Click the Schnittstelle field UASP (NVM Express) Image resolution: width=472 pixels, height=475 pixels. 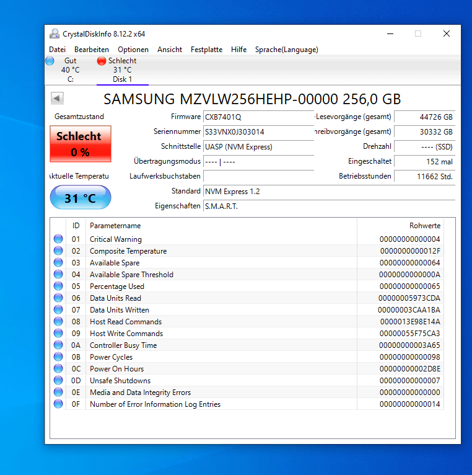(259, 146)
